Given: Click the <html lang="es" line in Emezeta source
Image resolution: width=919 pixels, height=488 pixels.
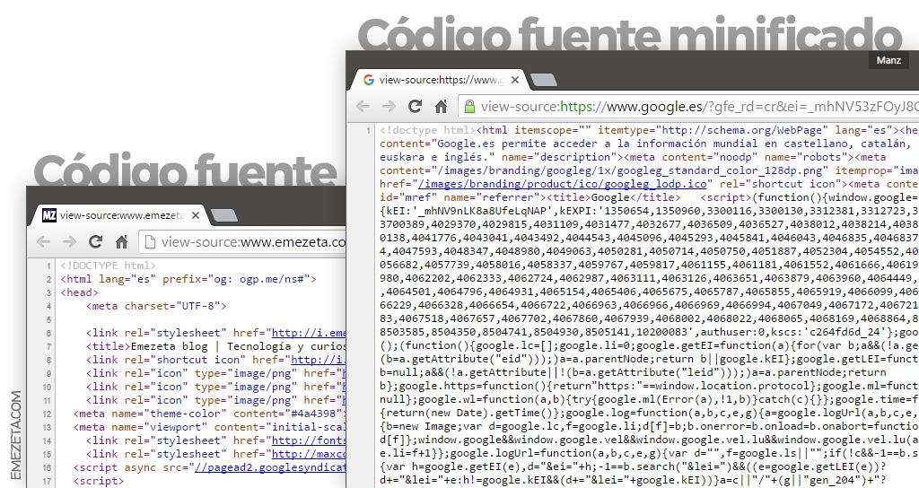Looking at the screenshot, I should point(188,279).
